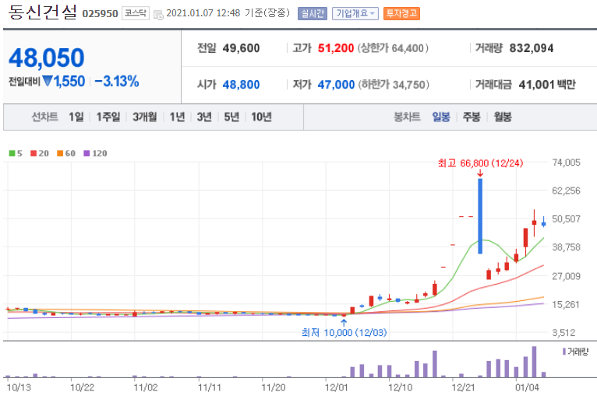Click the stock name 동신건설
Image resolution: width=597 pixels, height=399 pixels.
(43, 13)
